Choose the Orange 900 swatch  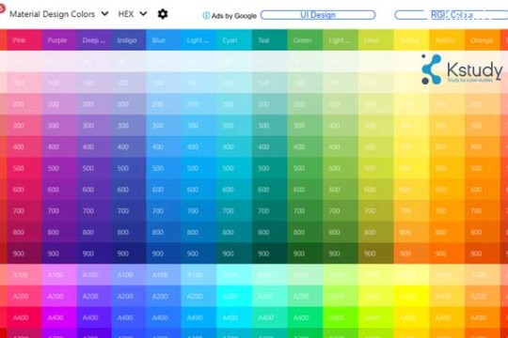pyautogui.click(x=482, y=253)
